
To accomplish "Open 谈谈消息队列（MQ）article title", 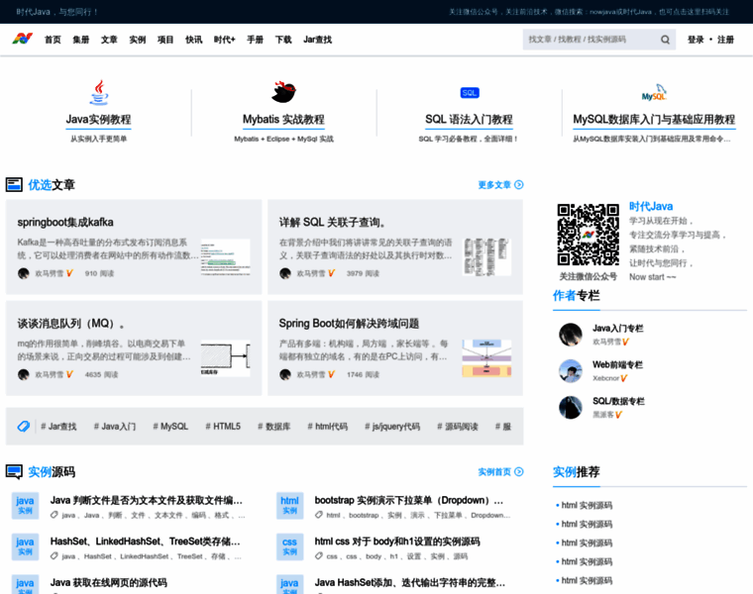I will pyautogui.click(x=71, y=324).
